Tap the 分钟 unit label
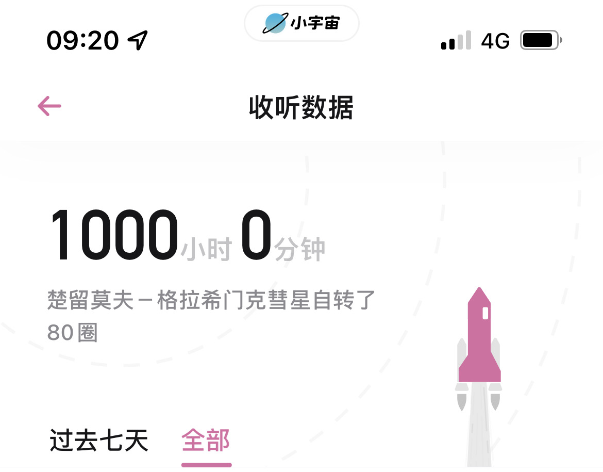The image size is (603, 472). (x=300, y=249)
